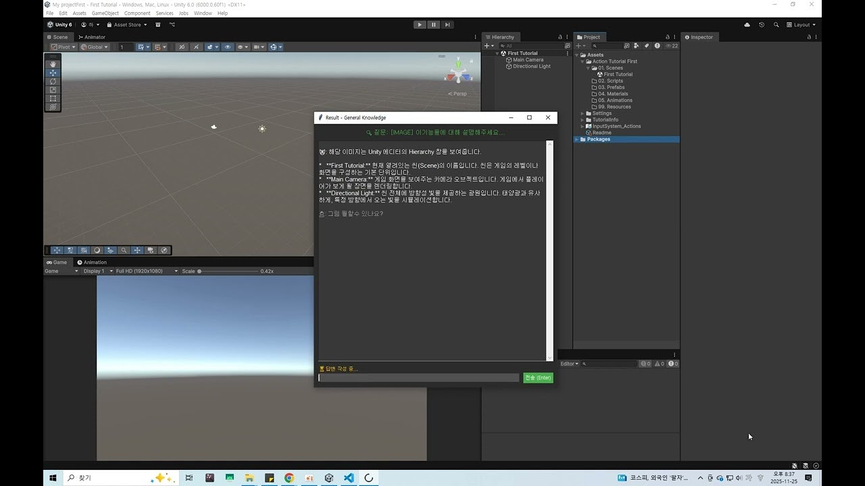Expand the Settings folder in Project panel

pos(583,113)
